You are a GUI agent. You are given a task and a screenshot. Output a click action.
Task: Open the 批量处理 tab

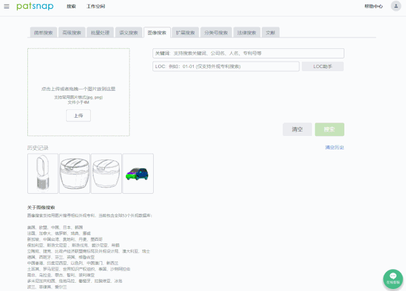point(100,32)
